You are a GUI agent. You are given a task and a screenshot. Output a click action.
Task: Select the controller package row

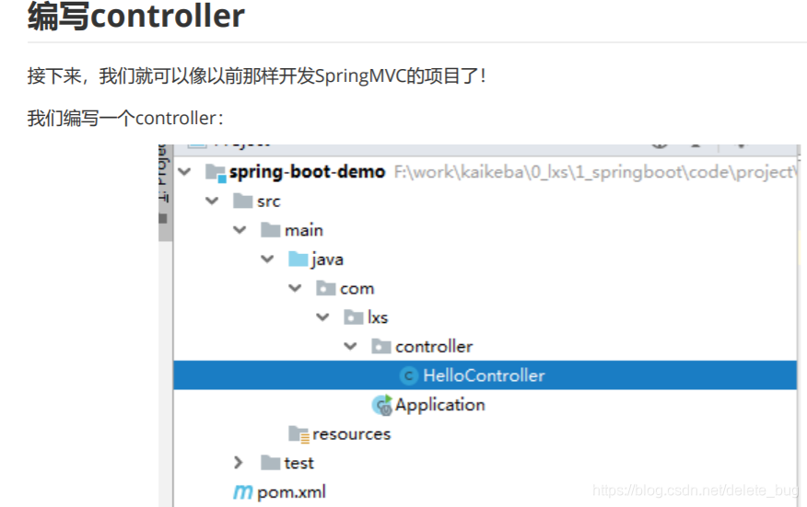[x=485, y=347]
